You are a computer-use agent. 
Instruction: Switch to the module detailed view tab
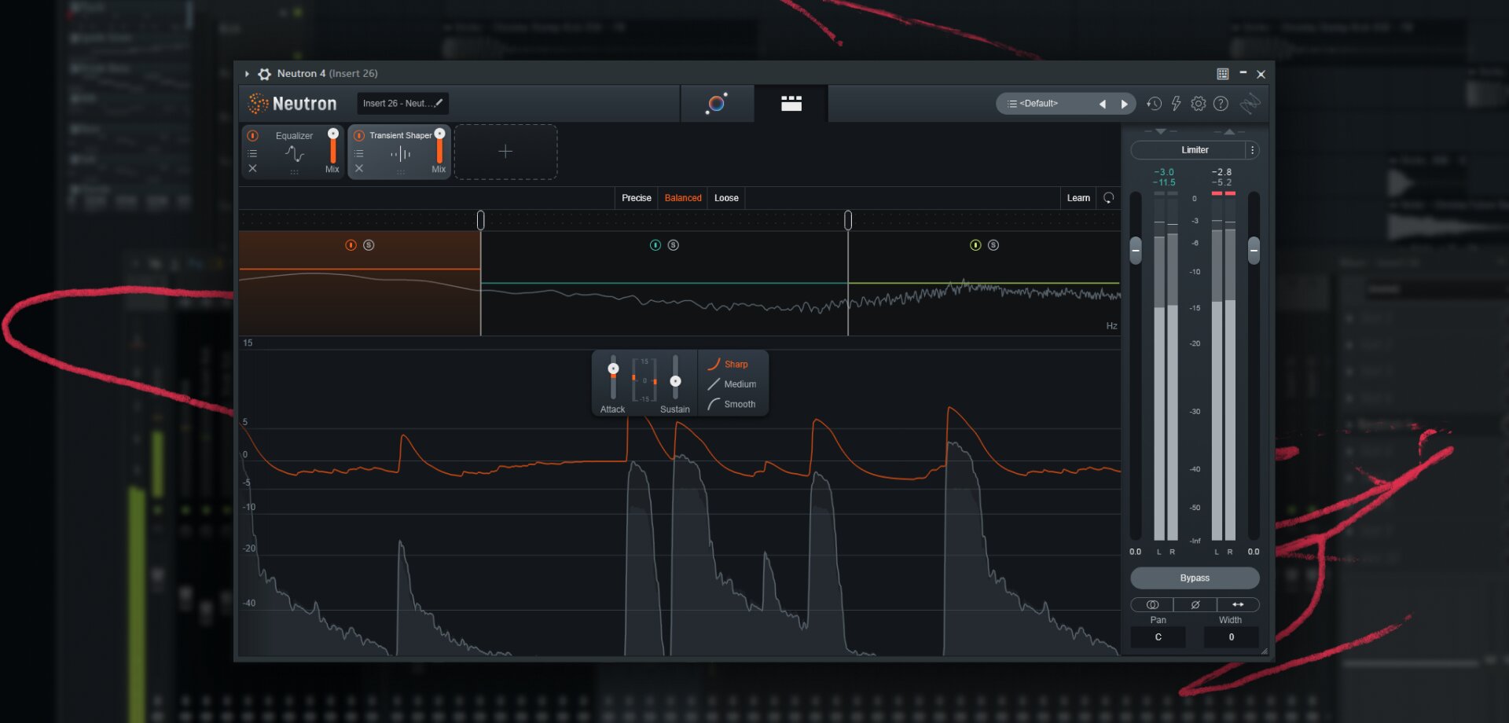791,103
